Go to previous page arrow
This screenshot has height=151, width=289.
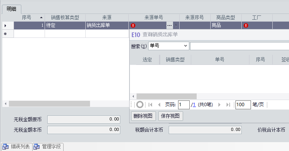click(159, 105)
